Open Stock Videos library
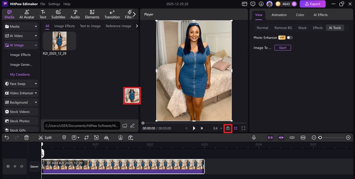The width and height of the screenshot is (355, 179). click(21, 112)
